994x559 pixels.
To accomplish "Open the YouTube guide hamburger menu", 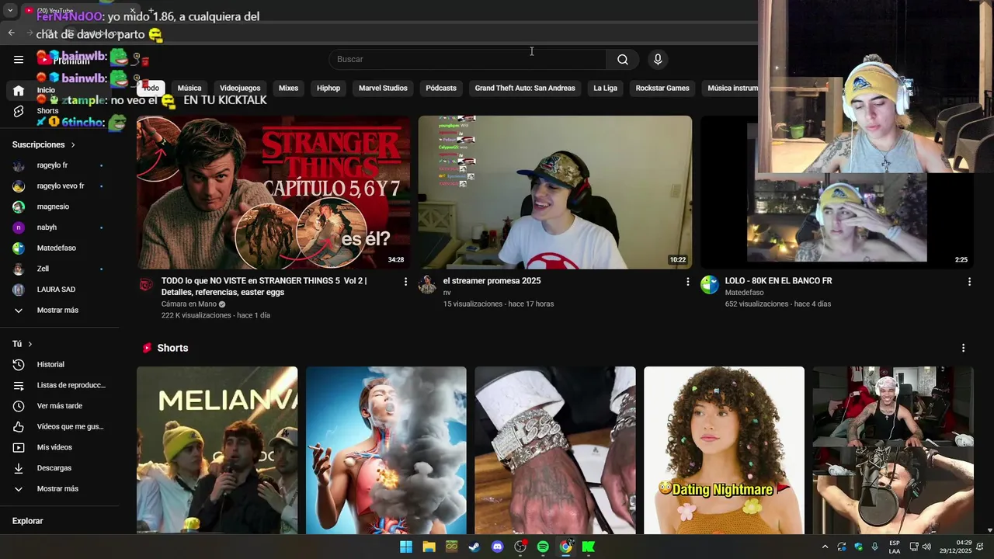I will (19, 59).
